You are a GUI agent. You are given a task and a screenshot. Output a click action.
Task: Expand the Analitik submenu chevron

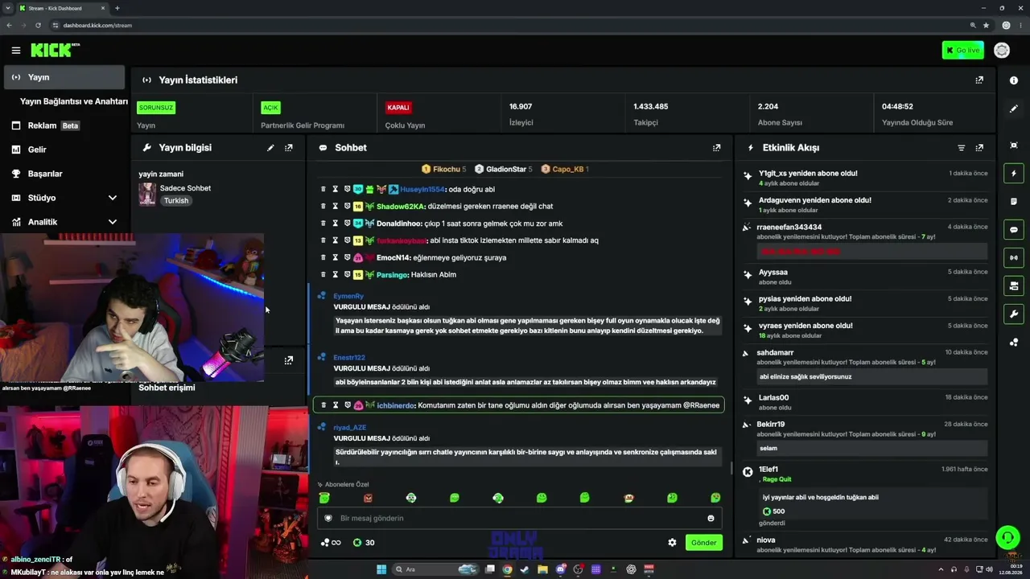[113, 222]
